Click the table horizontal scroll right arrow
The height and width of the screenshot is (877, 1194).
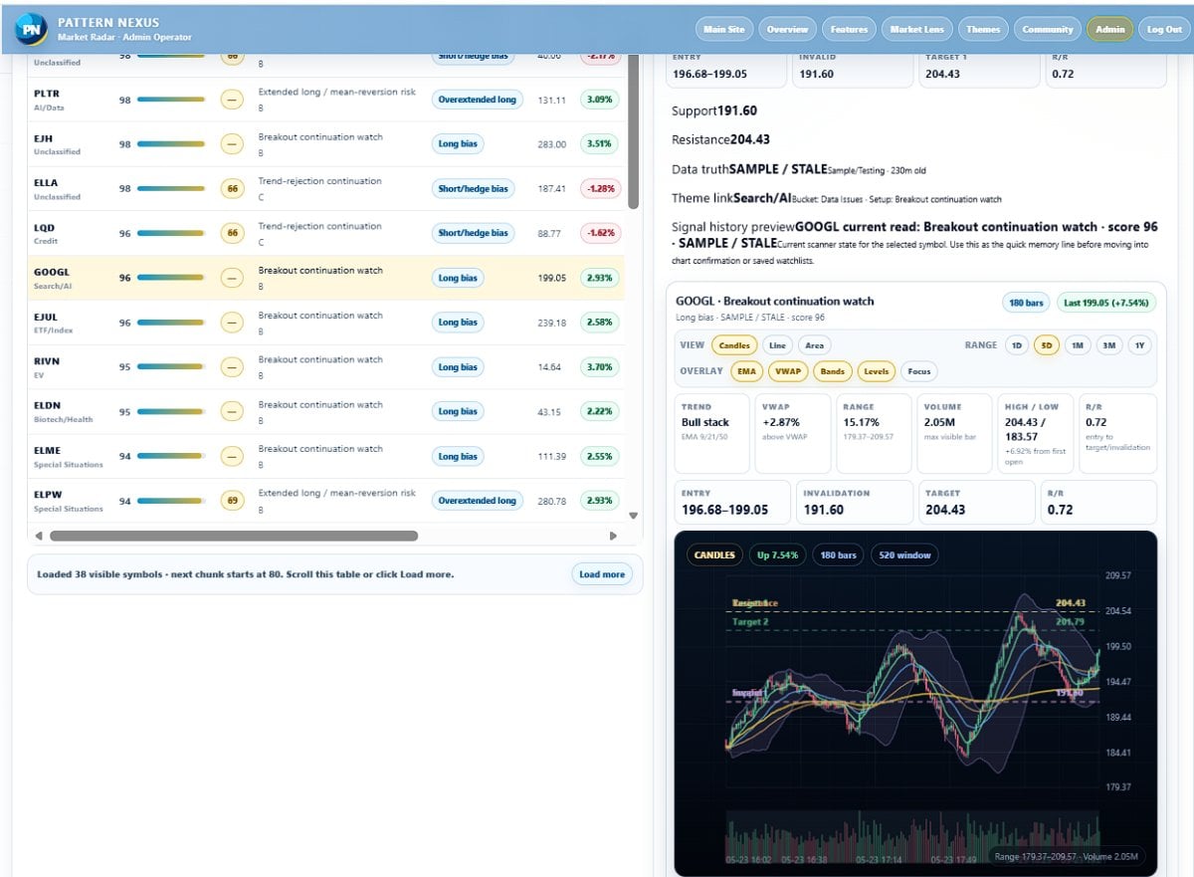pos(613,536)
